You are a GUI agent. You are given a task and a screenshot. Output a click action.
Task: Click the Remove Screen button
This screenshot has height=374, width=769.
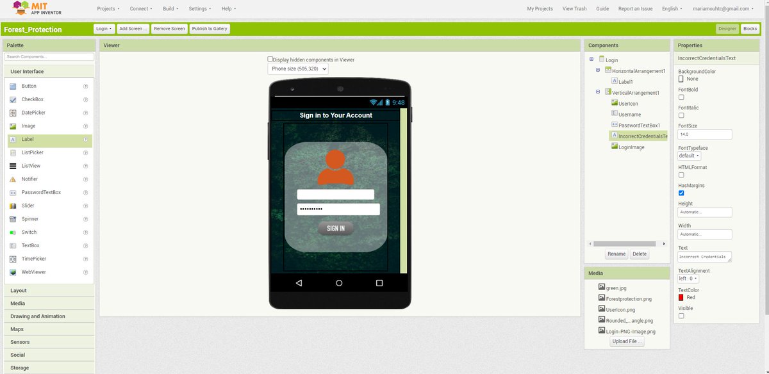(170, 28)
